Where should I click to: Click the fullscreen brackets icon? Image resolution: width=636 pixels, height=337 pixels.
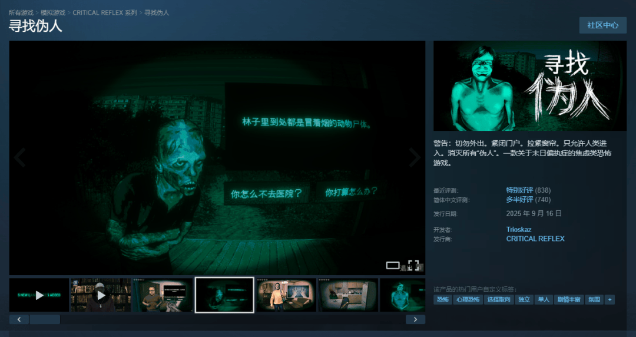coord(413,265)
